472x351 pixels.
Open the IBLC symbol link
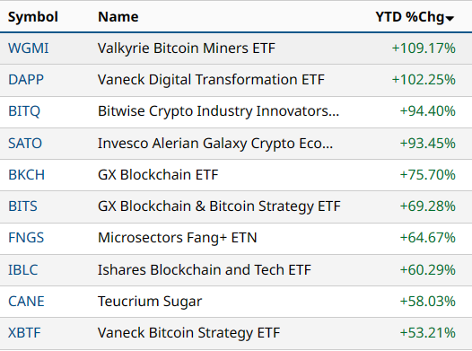(22, 269)
